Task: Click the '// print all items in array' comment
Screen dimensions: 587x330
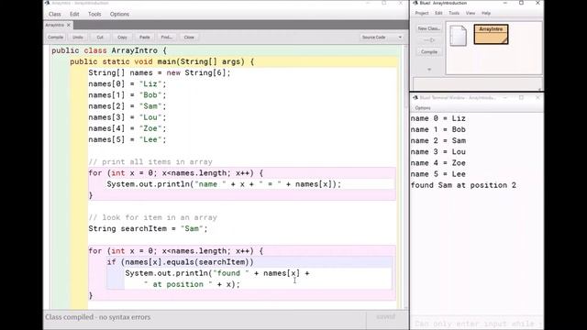Action: pyautogui.click(x=150, y=162)
